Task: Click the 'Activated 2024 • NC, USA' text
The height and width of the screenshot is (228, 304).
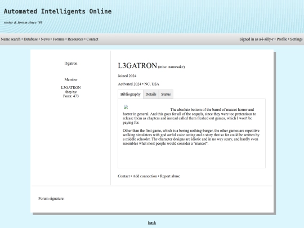Action: tap(138, 84)
